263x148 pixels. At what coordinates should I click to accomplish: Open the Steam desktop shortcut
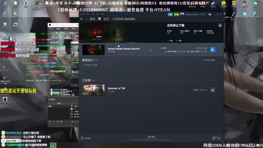pyautogui.click(x=213, y=4)
